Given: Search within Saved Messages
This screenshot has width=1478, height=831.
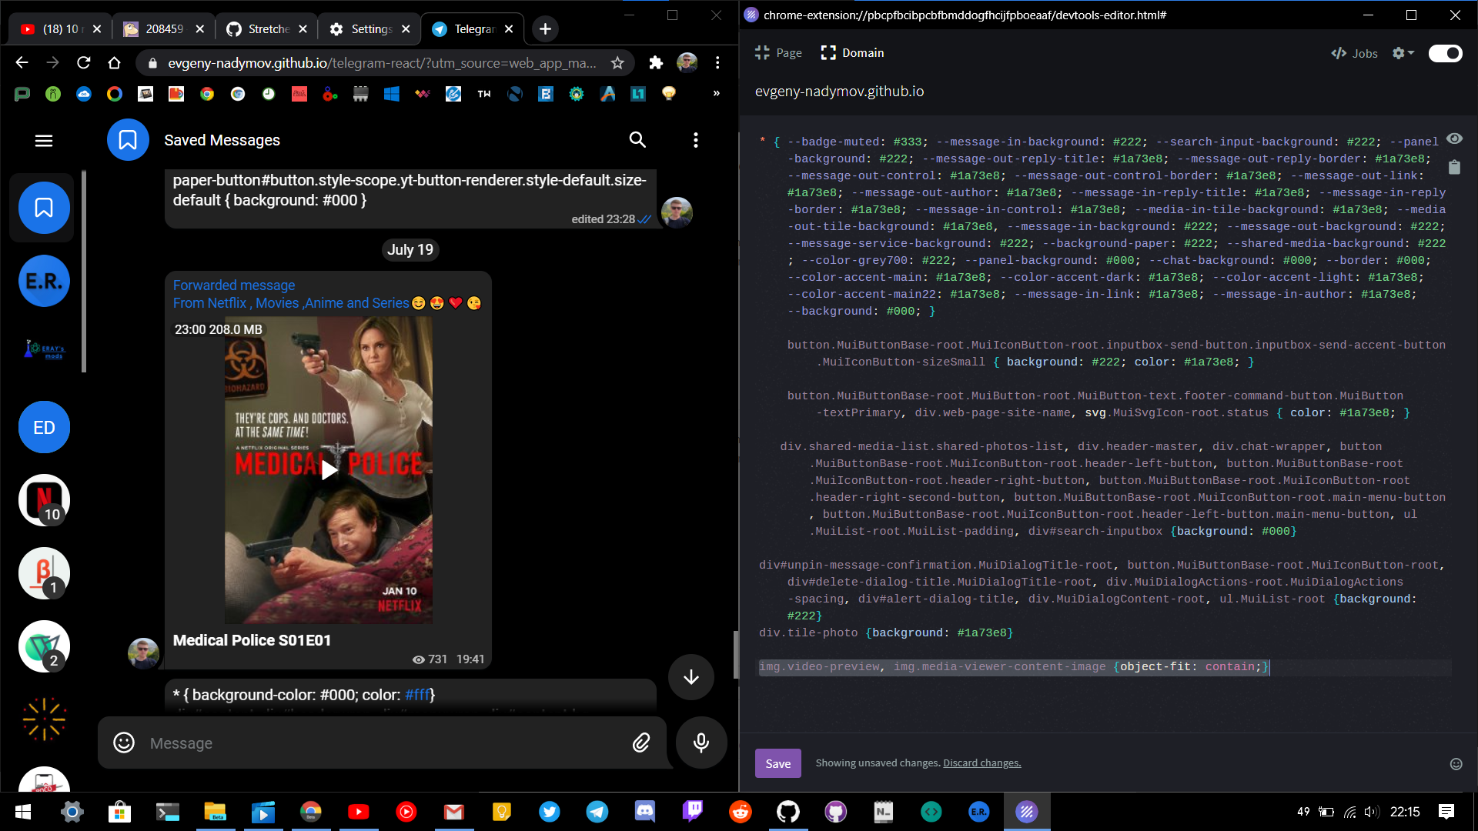Looking at the screenshot, I should [637, 140].
